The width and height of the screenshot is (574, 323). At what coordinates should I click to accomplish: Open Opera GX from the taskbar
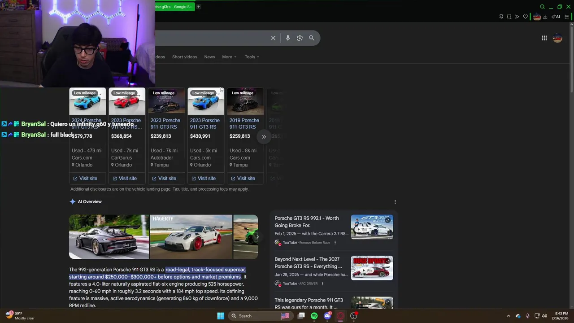click(340, 316)
